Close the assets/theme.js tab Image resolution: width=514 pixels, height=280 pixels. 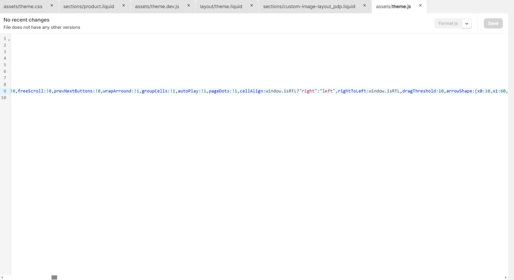pyautogui.click(x=420, y=6)
